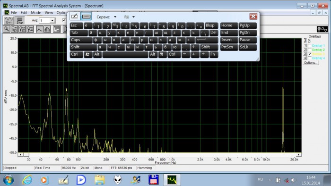
Task: Open the RU language dropdown on keyboard
Action: tap(133, 17)
